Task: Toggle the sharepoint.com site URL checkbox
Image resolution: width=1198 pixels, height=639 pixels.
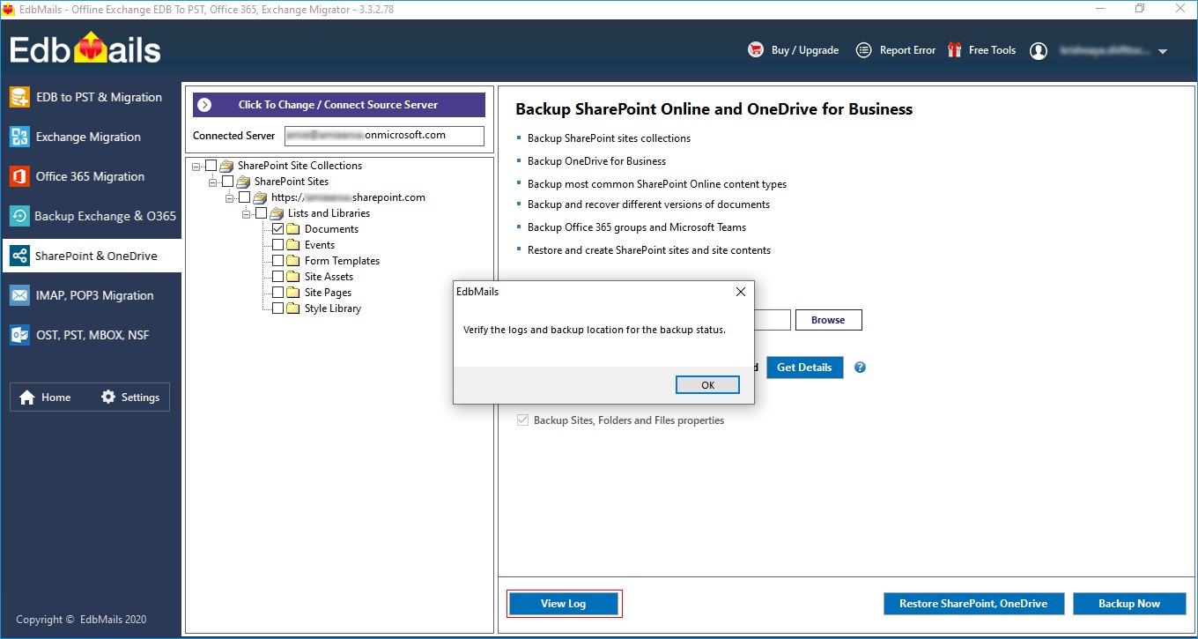Action: [x=244, y=197]
